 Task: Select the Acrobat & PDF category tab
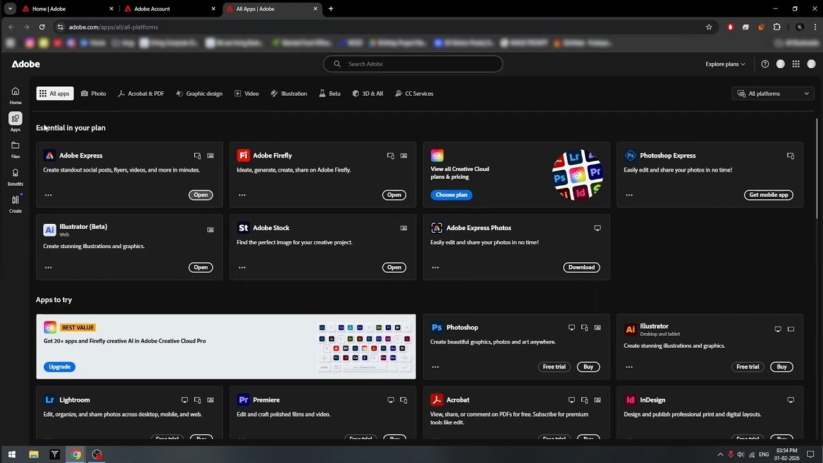pos(141,93)
